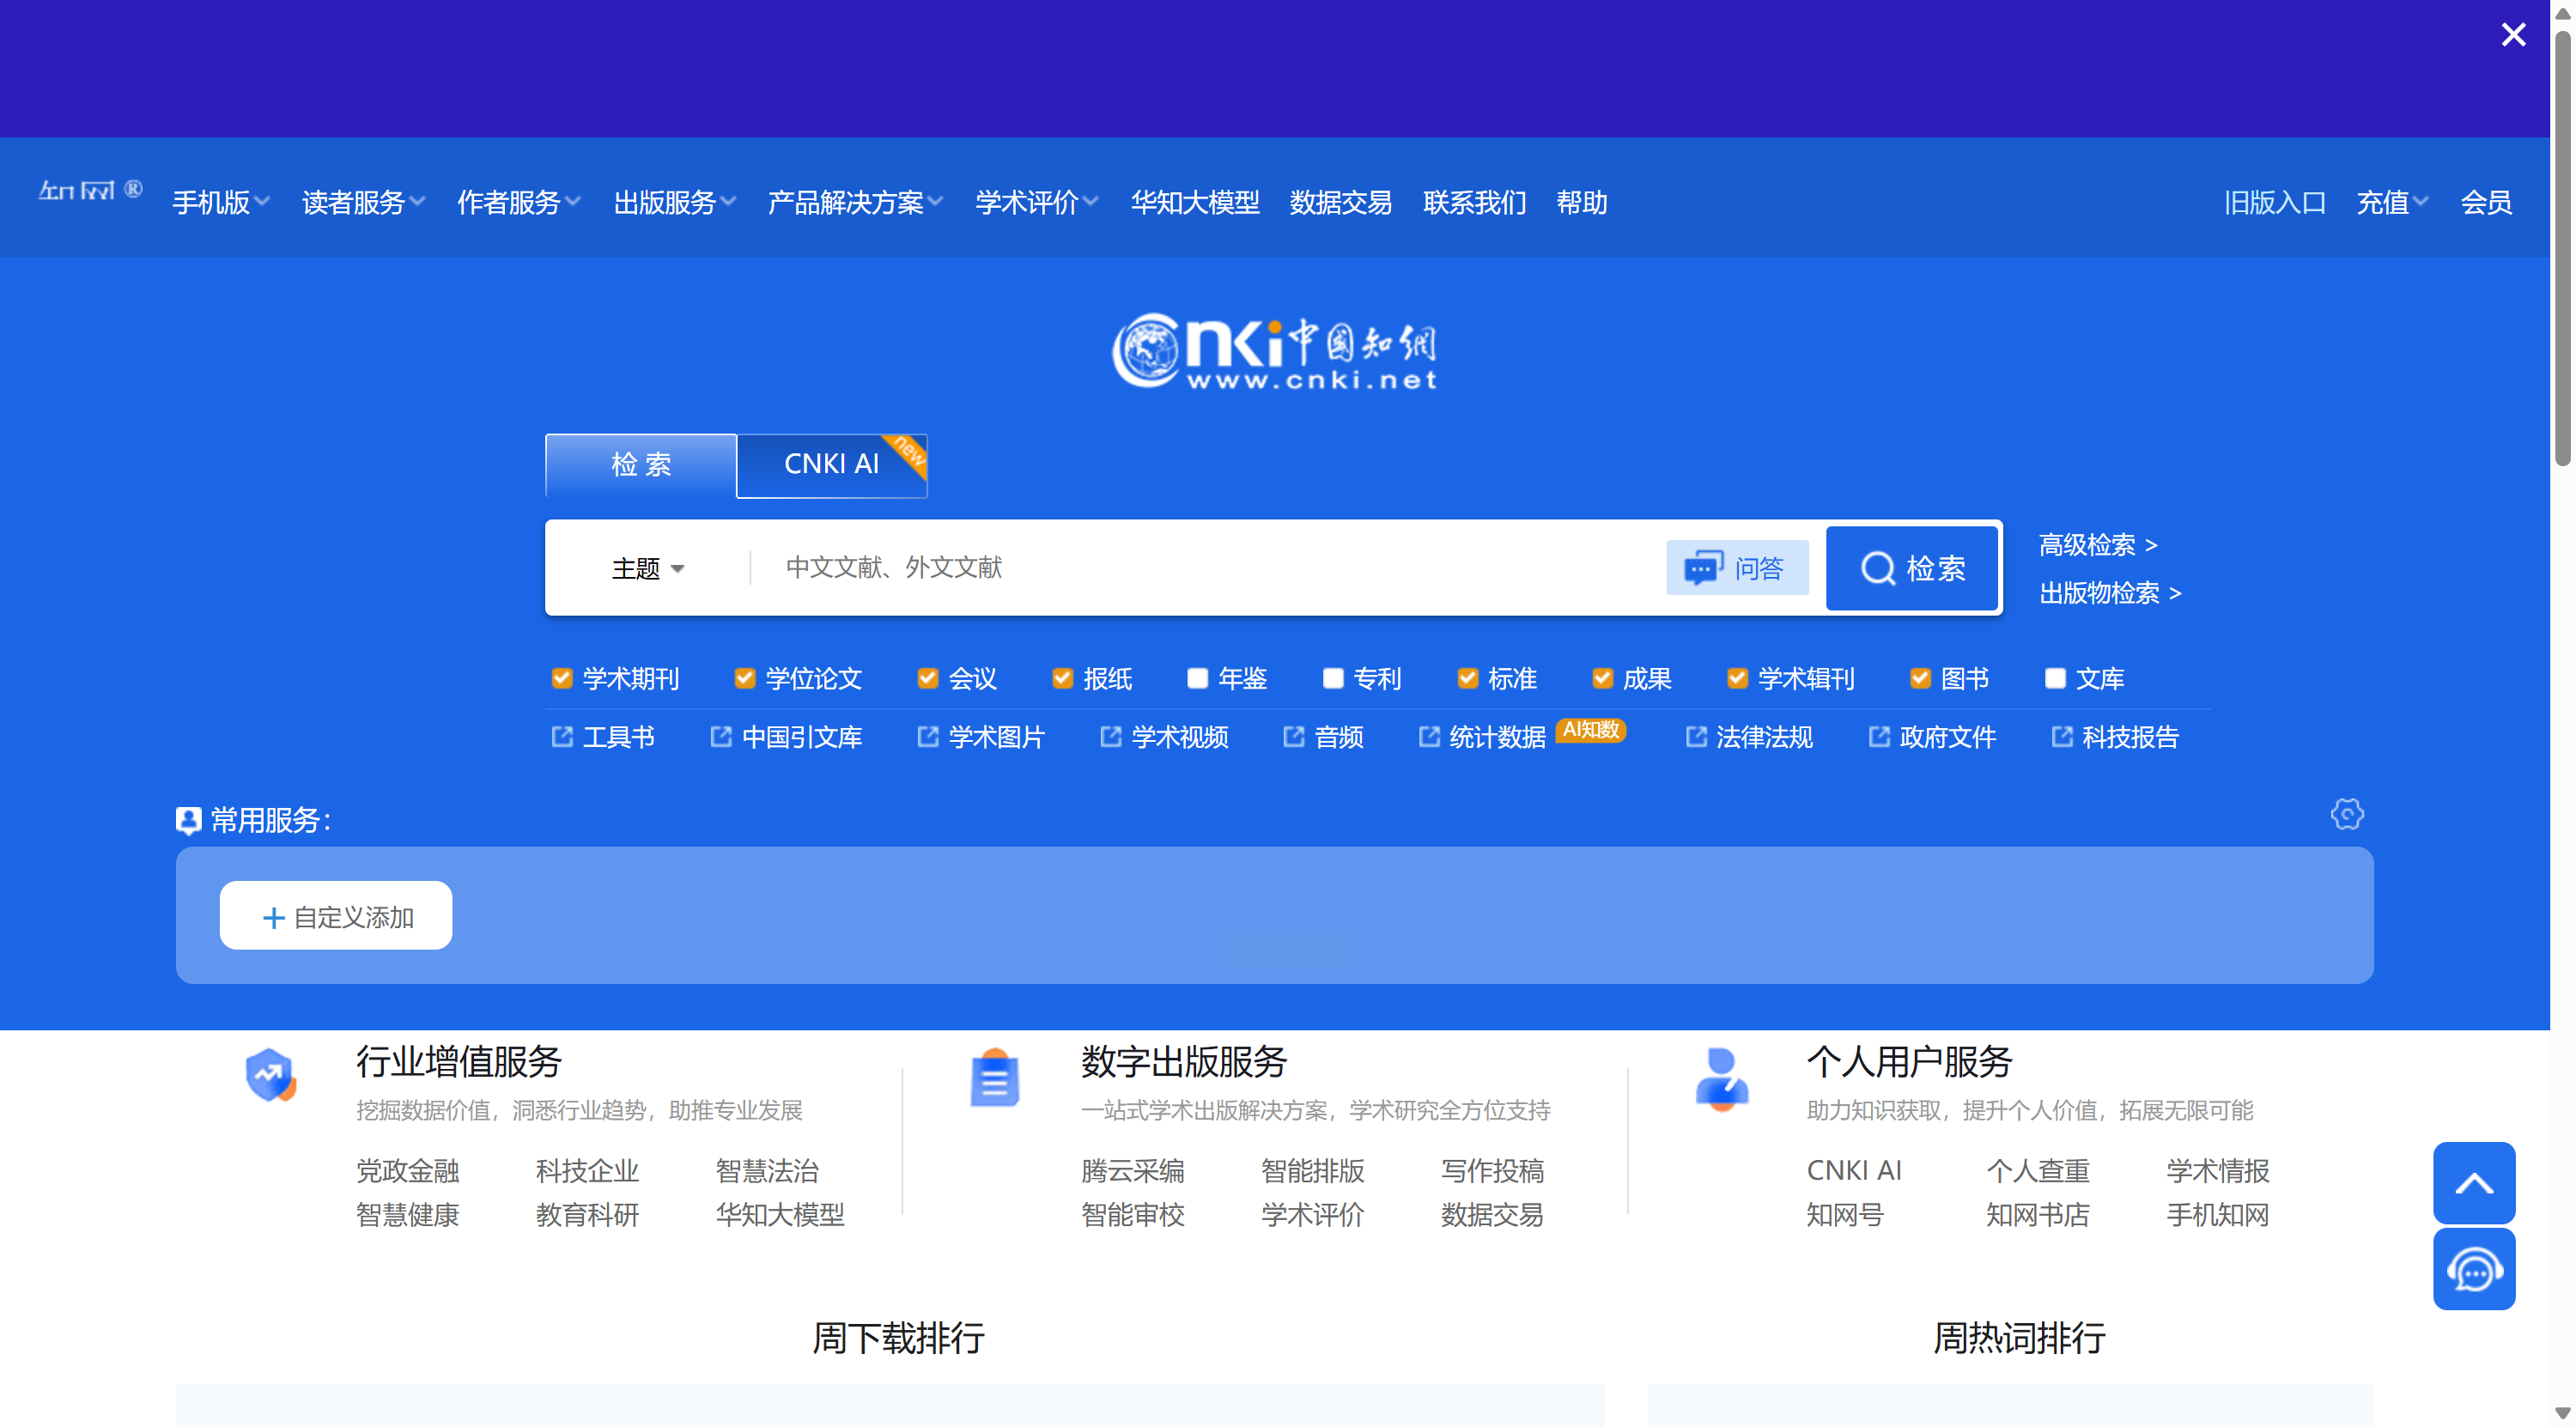Viewport: 2576px width, 1427px height.
Task: Click the CNKI logo at page center
Action: coord(1274,351)
